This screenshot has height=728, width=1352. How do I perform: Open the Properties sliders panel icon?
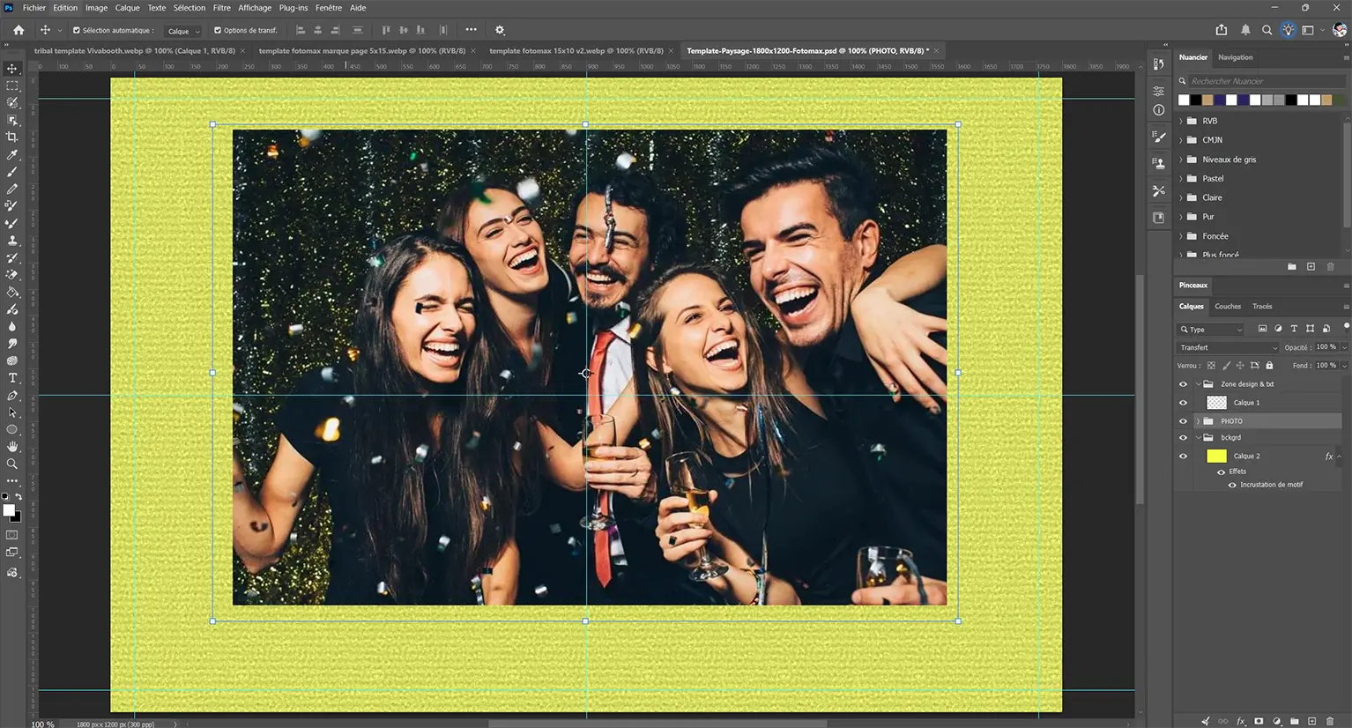(x=1159, y=91)
